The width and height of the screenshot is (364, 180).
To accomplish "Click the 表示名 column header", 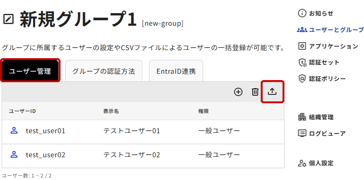I will point(111,111).
